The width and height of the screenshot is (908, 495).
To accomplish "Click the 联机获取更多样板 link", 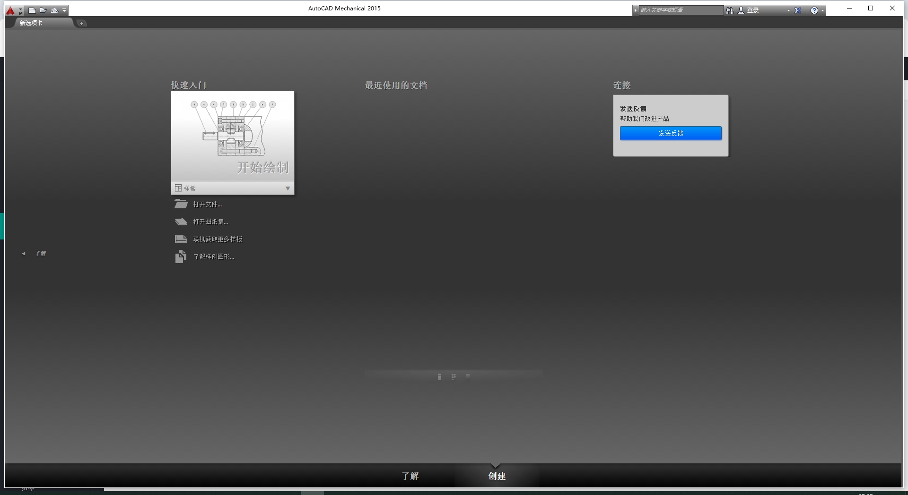I will point(218,239).
